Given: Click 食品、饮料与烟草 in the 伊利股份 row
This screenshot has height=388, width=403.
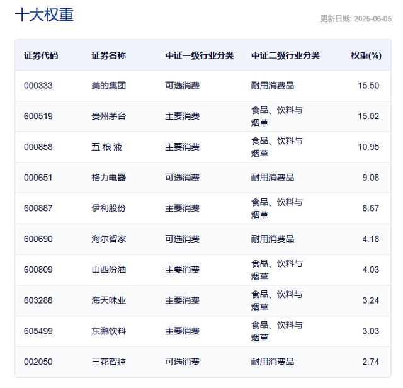Looking at the screenshot, I should pyautogui.click(x=277, y=208).
